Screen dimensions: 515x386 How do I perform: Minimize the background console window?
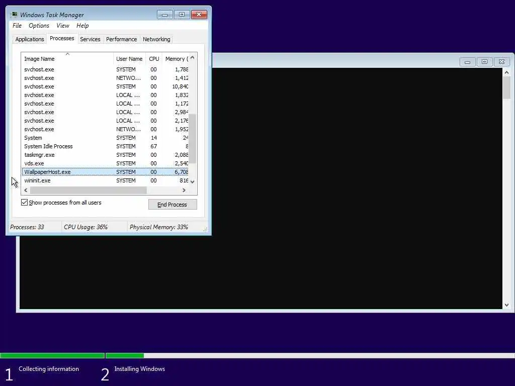(467, 62)
